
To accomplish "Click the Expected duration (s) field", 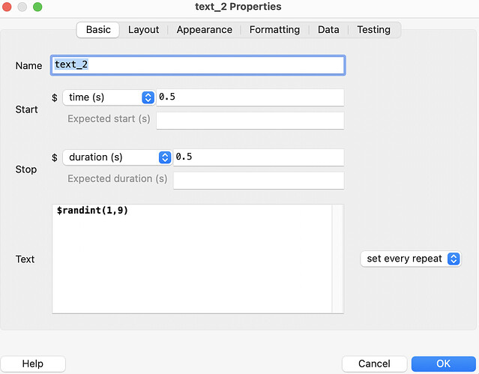I will [x=258, y=180].
